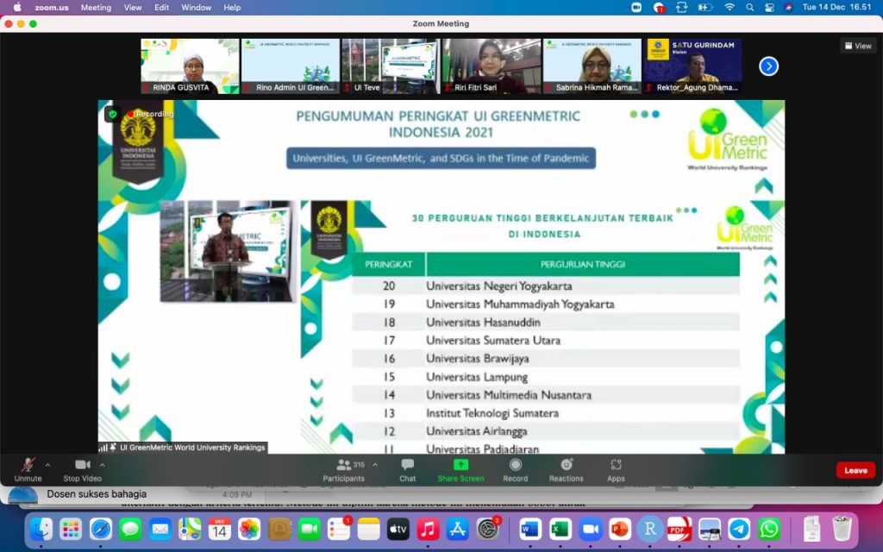Screen dimensions: 883x552
Task: Open Notes from the Dock
Action: (368, 530)
